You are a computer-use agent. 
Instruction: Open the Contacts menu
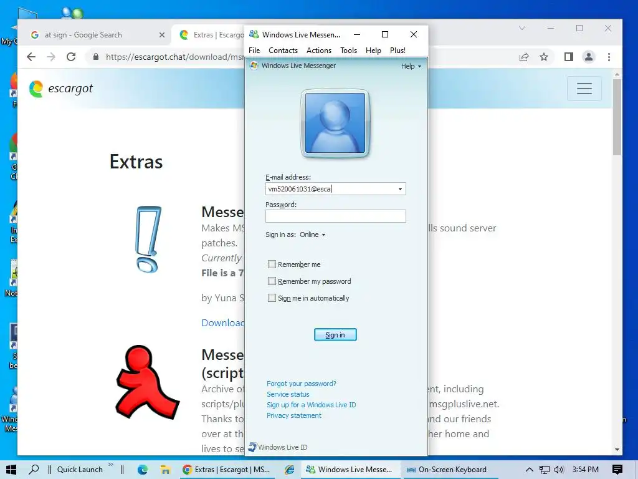tap(283, 50)
